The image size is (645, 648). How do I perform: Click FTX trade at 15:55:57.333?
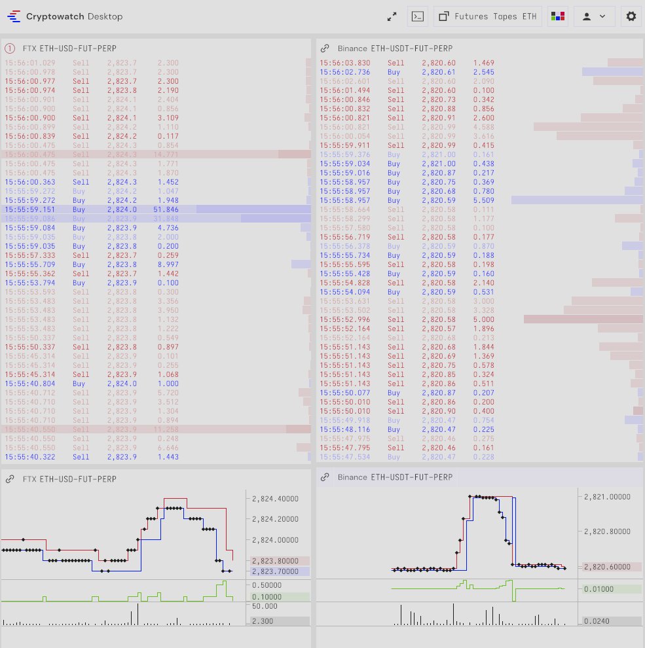tap(157, 255)
